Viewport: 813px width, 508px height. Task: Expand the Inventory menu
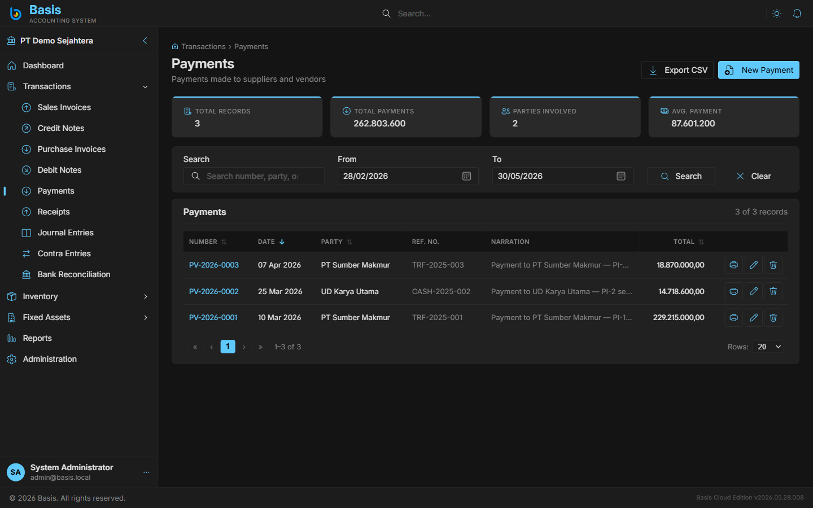pyautogui.click(x=79, y=296)
